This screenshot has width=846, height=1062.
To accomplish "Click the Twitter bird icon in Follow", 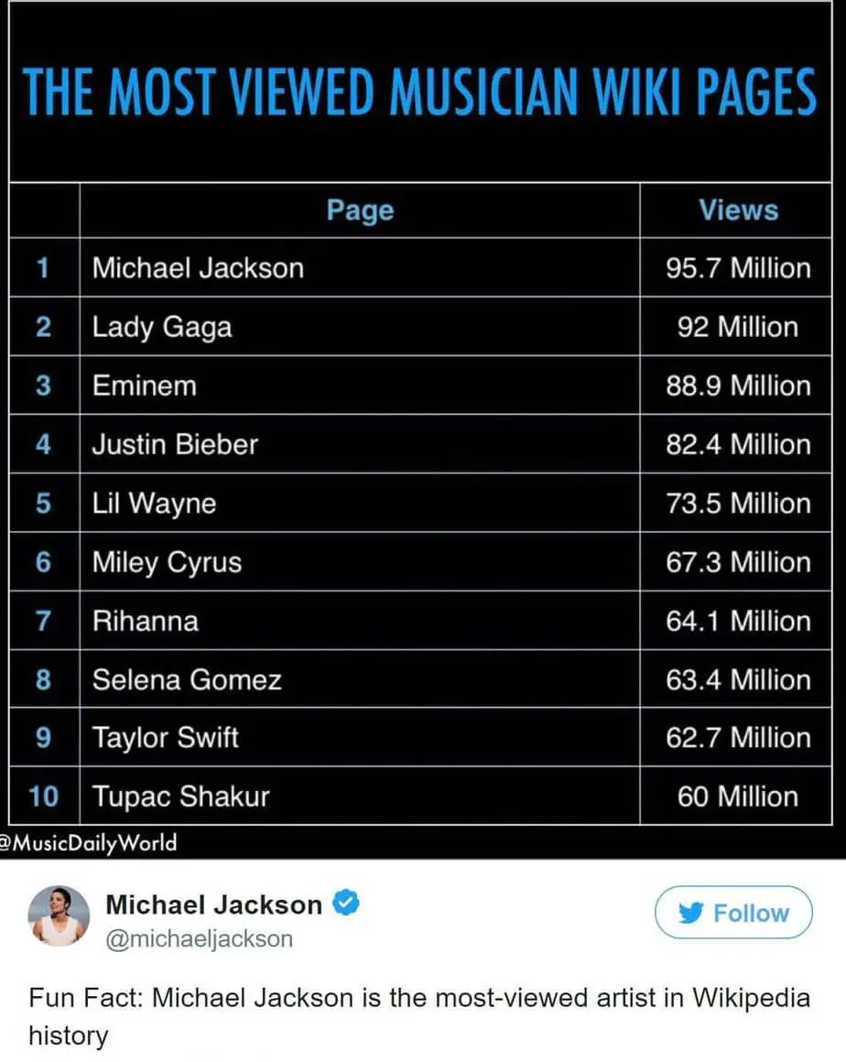I will pyautogui.click(x=691, y=914).
